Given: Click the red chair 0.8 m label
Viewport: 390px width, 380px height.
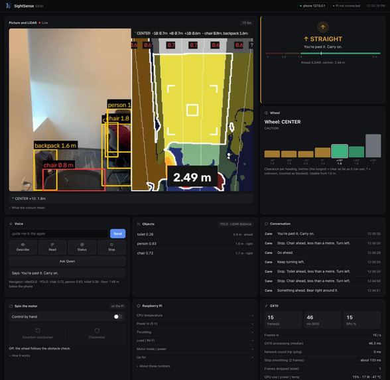Looking at the screenshot, I should pos(58,165).
